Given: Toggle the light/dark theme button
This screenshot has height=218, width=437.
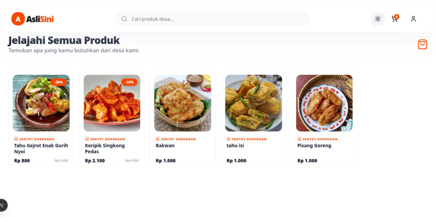Looking at the screenshot, I should 377,19.
